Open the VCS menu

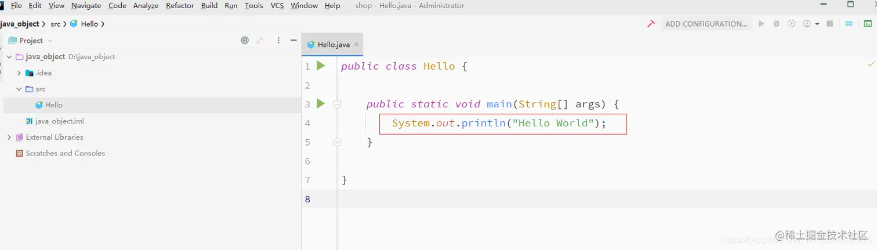(x=277, y=5)
